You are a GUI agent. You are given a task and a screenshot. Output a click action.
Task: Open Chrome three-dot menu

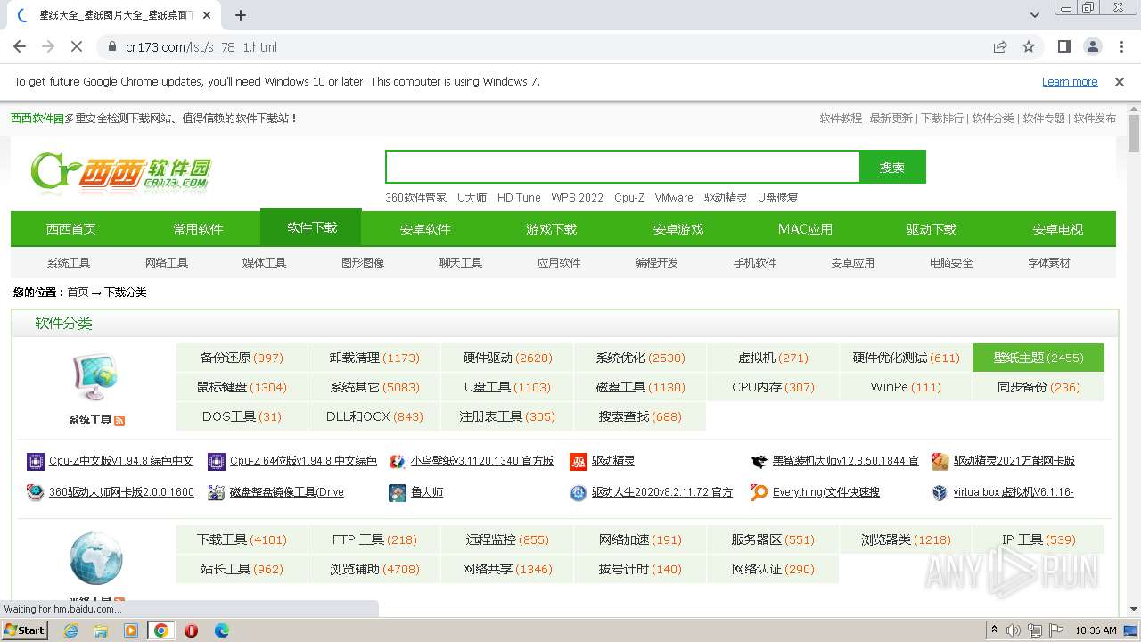[1120, 46]
